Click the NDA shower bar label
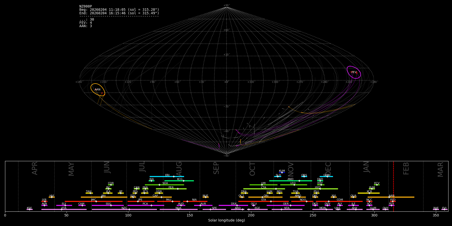The image size is (452, 226). pyautogui.click(x=178, y=208)
